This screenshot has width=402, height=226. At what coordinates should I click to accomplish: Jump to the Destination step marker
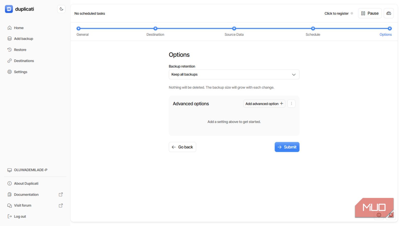(155, 29)
